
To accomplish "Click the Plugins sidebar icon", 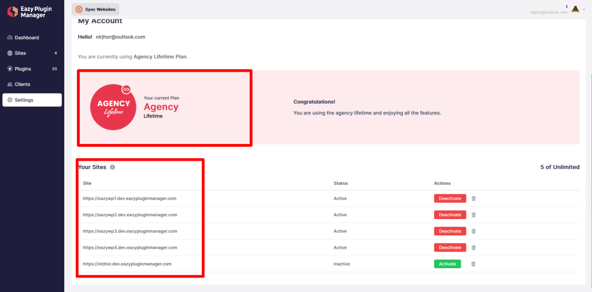I will point(10,69).
